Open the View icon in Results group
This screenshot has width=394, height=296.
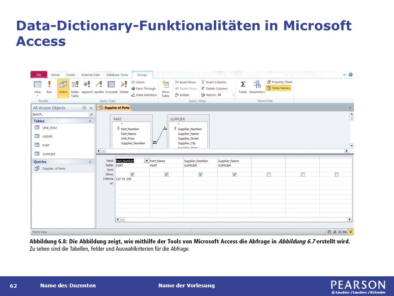pyautogui.click(x=37, y=84)
